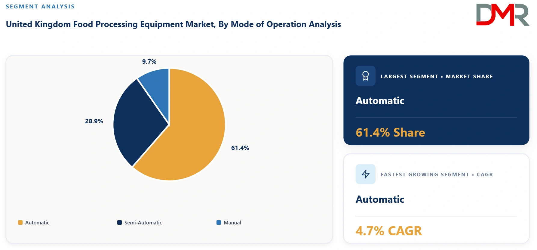Click the 61.4% pie label
Image resolution: width=537 pixels, height=250 pixels.
(240, 148)
